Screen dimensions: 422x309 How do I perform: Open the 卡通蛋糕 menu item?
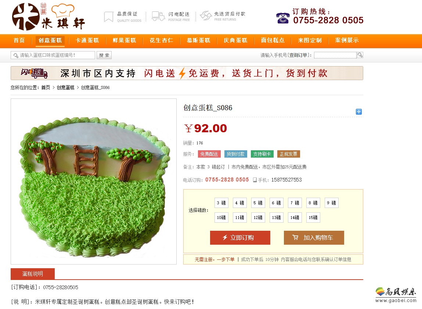tap(87, 40)
